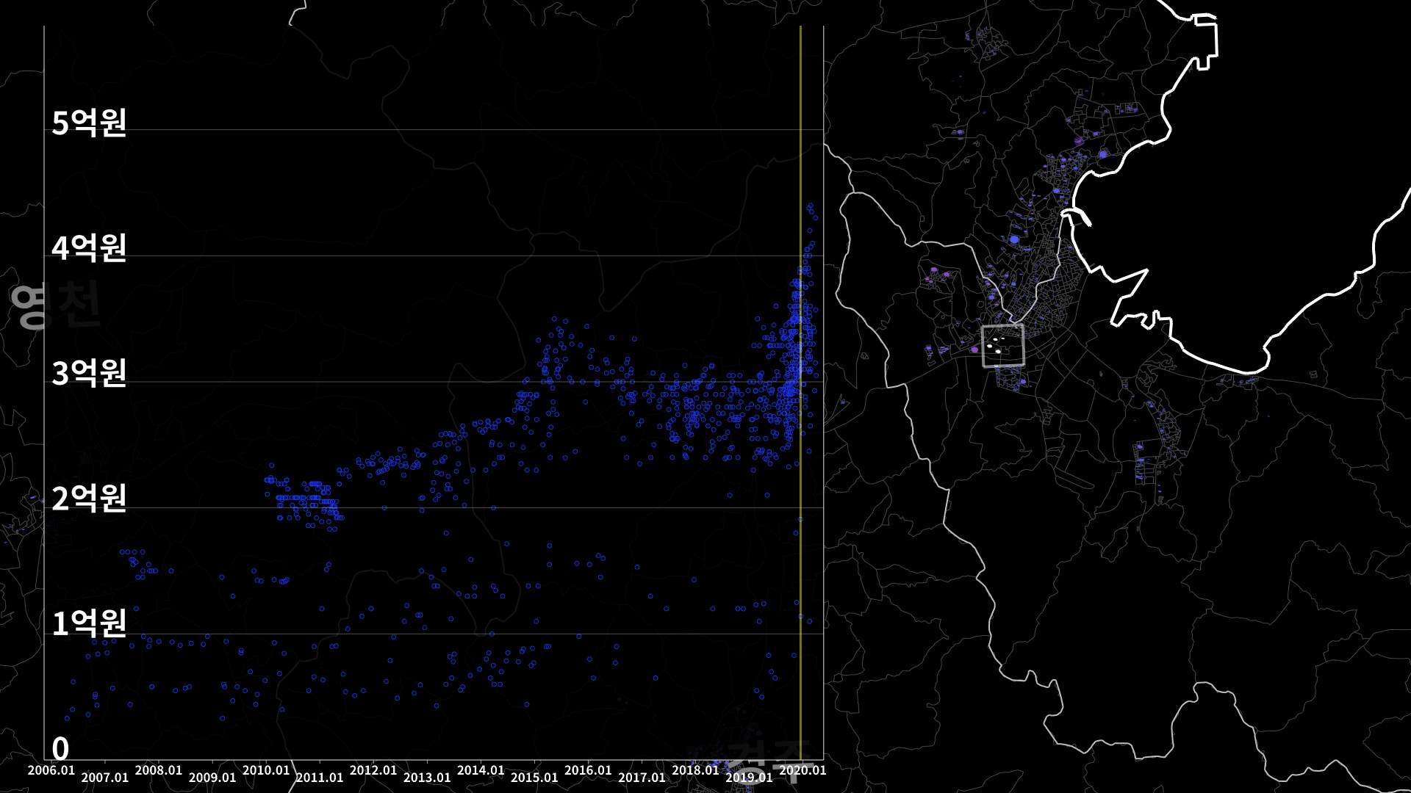This screenshot has height=793, width=1411.
Task: Click large blue circle marker north of selection box
Action: (x=1014, y=239)
